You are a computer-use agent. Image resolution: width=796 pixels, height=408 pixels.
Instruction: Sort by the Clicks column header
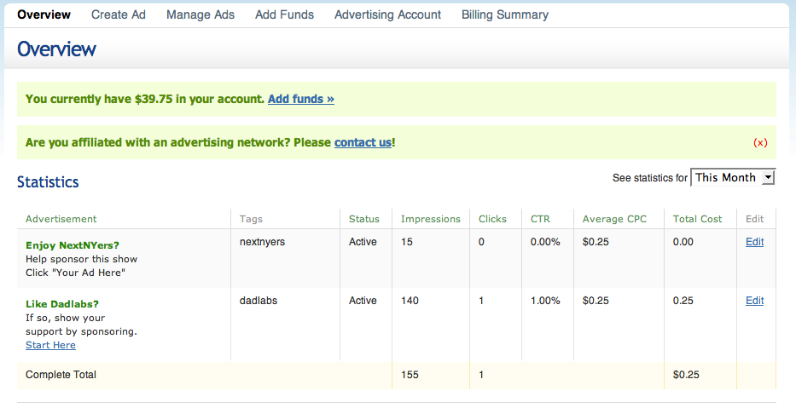point(493,219)
